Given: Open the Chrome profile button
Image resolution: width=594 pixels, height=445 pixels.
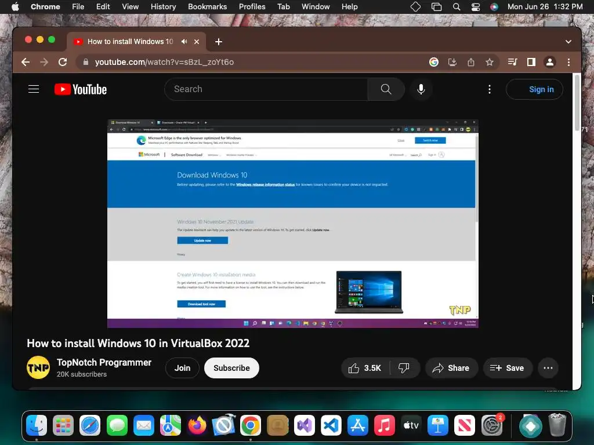Looking at the screenshot, I should point(550,62).
